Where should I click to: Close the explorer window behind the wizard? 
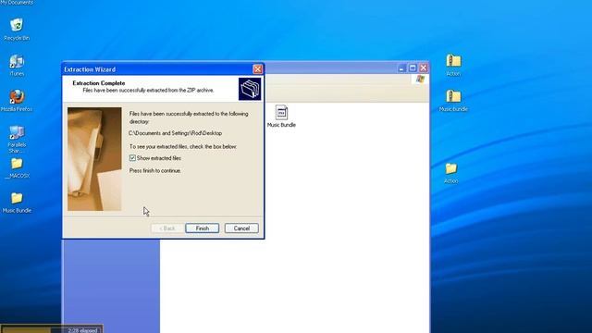[424, 68]
